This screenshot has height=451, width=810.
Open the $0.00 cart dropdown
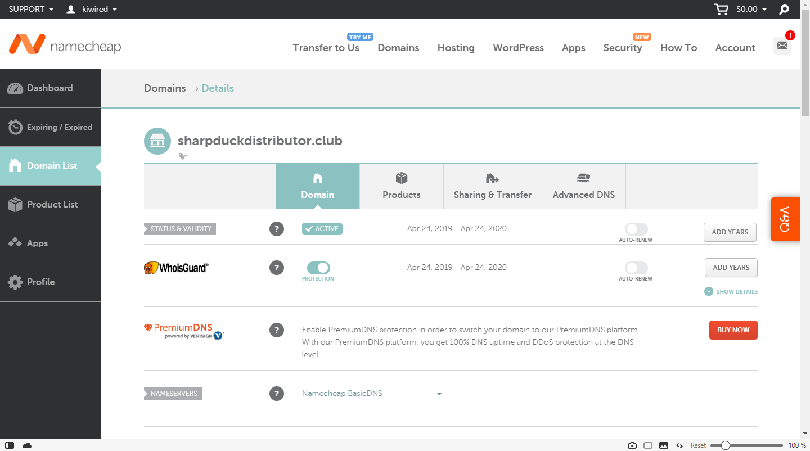[751, 10]
